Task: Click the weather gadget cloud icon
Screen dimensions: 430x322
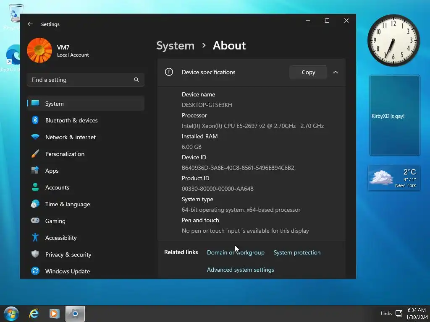Action: pos(381,177)
